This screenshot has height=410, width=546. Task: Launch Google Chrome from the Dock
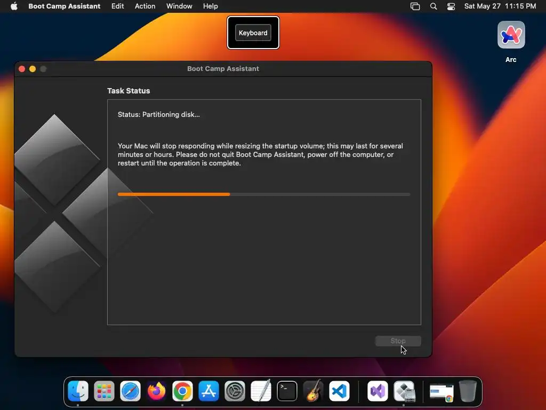(182, 391)
